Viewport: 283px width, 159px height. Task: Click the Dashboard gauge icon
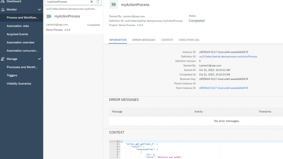(3, 2)
